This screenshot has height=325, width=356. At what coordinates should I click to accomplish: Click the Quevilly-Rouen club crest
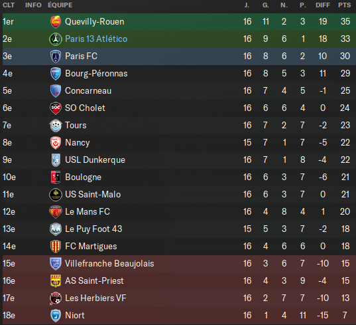click(56, 22)
